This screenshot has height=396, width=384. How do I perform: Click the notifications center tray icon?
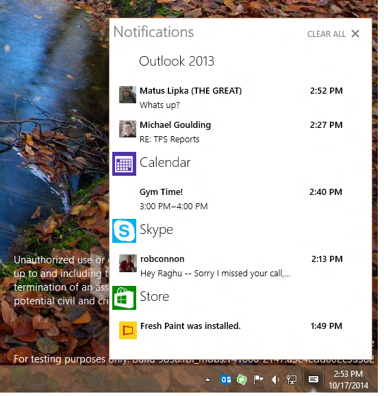click(x=313, y=380)
